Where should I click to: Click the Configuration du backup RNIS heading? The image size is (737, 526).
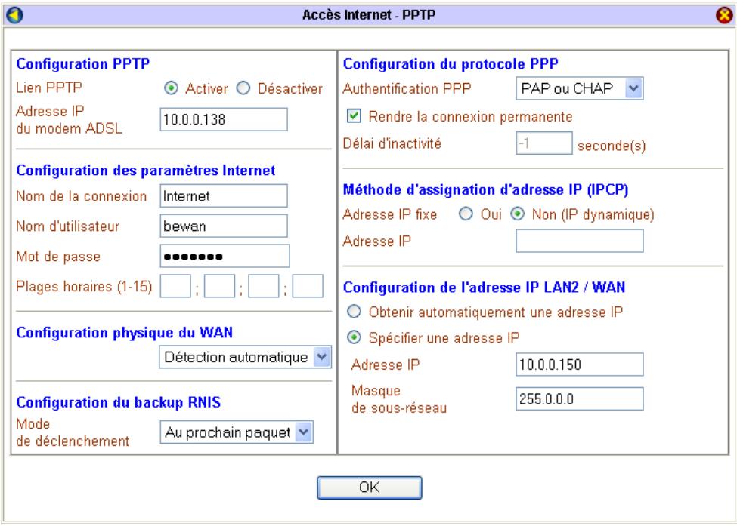click(x=119, y=402)
